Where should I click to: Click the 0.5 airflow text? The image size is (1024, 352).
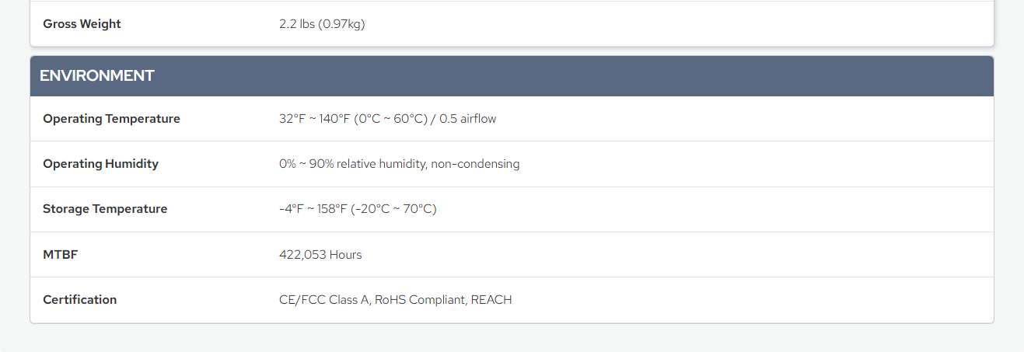pyautogui.click(x=468, y=119)
